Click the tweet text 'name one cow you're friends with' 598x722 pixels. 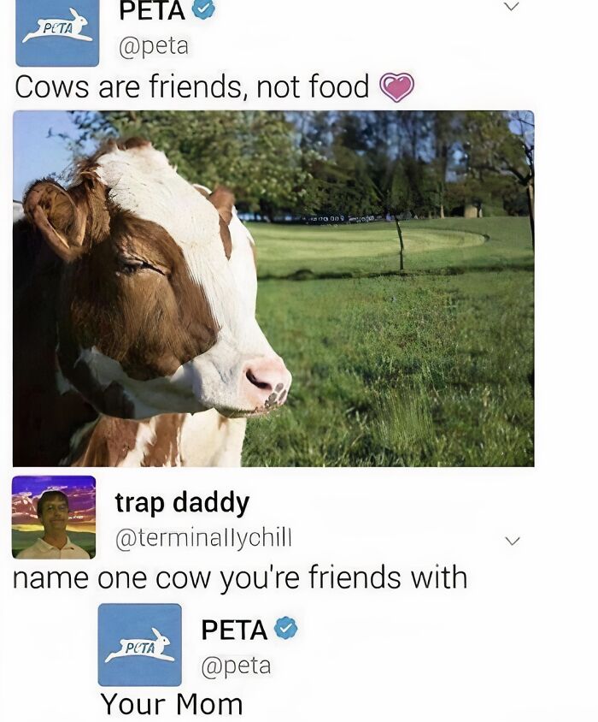(x=240, y=577)
